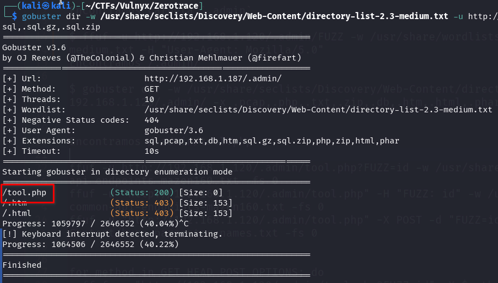The width and height of the screenshot is (498, 283).
Task: Click the 'Gobuster v3.6' banner text
Action: (34, 47)
